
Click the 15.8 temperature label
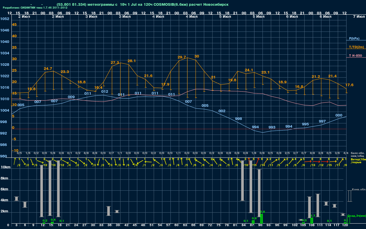(31, 89)
